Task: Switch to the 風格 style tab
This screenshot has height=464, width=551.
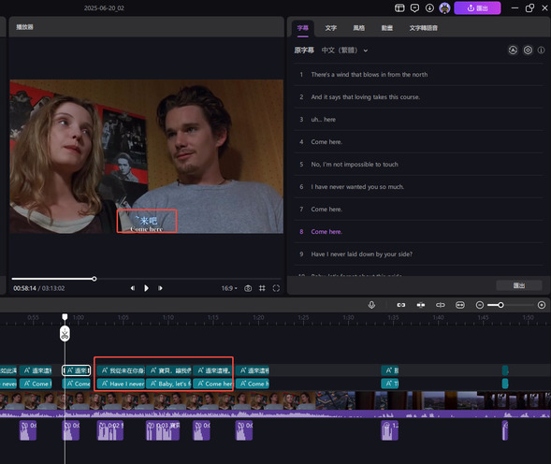Action: coord(359,28)
